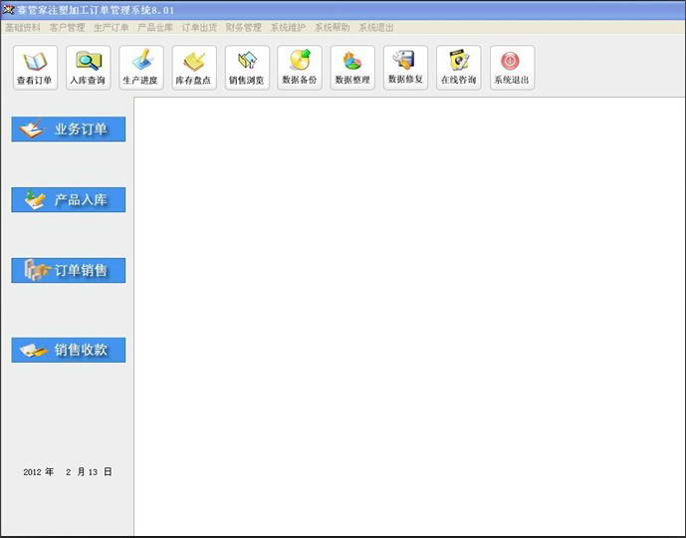686x538 pixels.
Task: Start 数据备份 from the toolbar
Action: pyautogui.click(x=300, y=68)
